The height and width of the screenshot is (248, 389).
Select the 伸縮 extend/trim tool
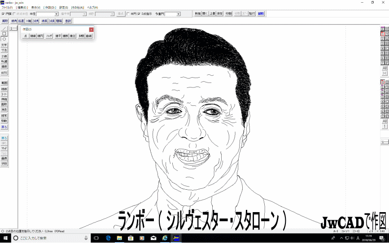pyautogui.click(x=4, y=99)
